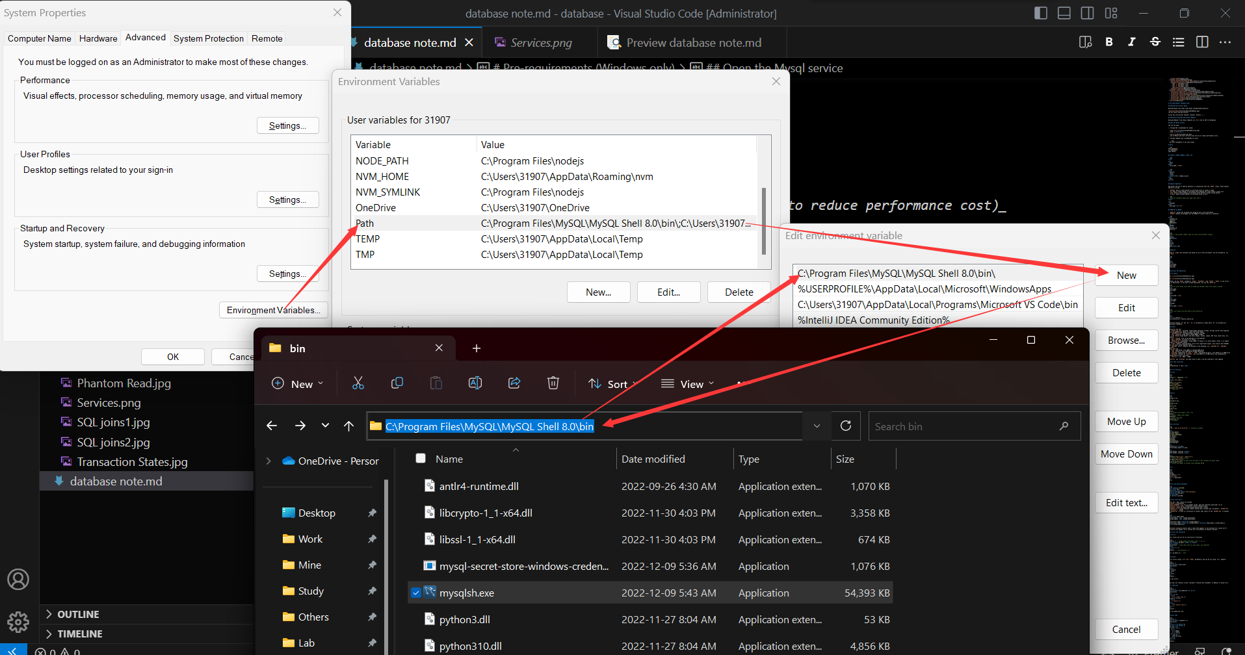The width and height of the screenshot is (1245, 655).
Task: Click New... under user variables
Action: (598, 292)
